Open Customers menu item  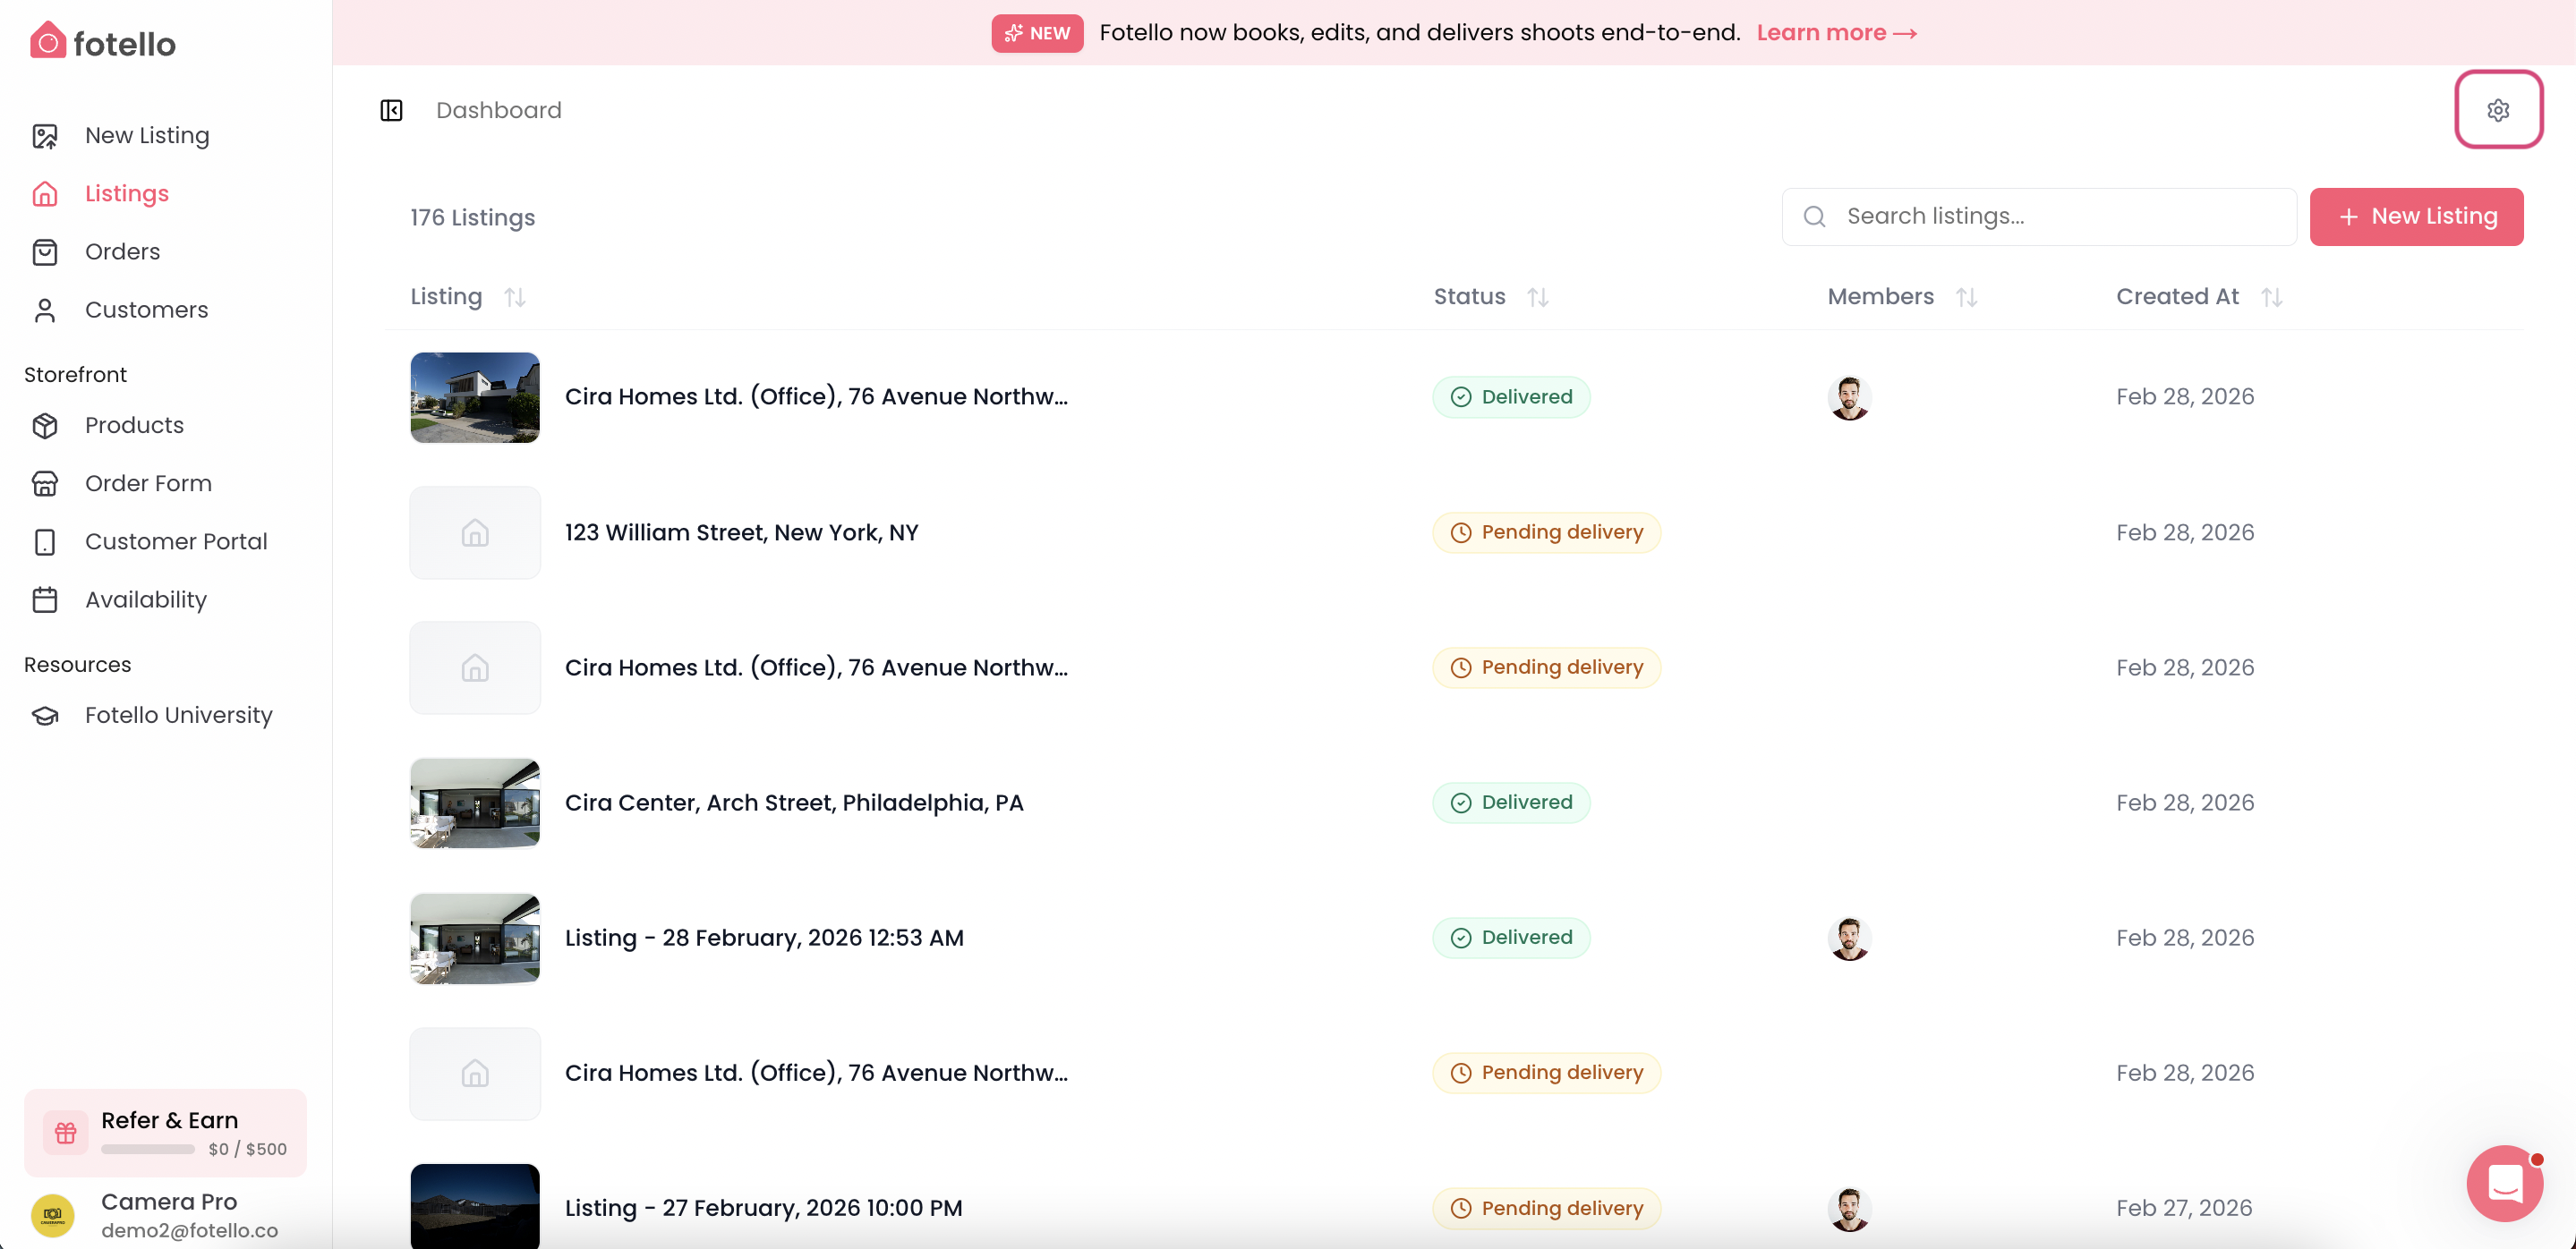click(146, 310)
